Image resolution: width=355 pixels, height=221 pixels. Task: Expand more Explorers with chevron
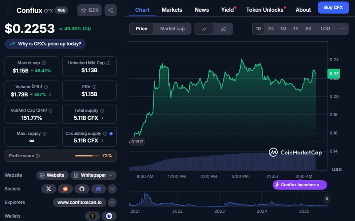[x=112, y=202]
